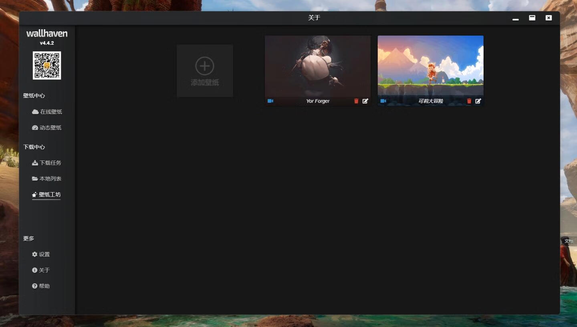Select the 可莉大冒险 wallpaper thumbnail
The image size is (577, 327).
coord(430,66)
